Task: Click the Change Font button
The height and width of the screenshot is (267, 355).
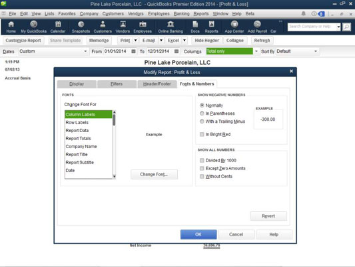Action: pyautogui.click(x=154, y=174)
